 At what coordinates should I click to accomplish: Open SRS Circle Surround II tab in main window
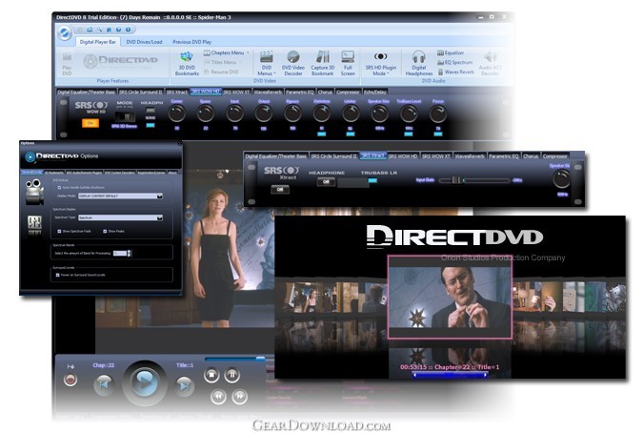pos(141,92)
